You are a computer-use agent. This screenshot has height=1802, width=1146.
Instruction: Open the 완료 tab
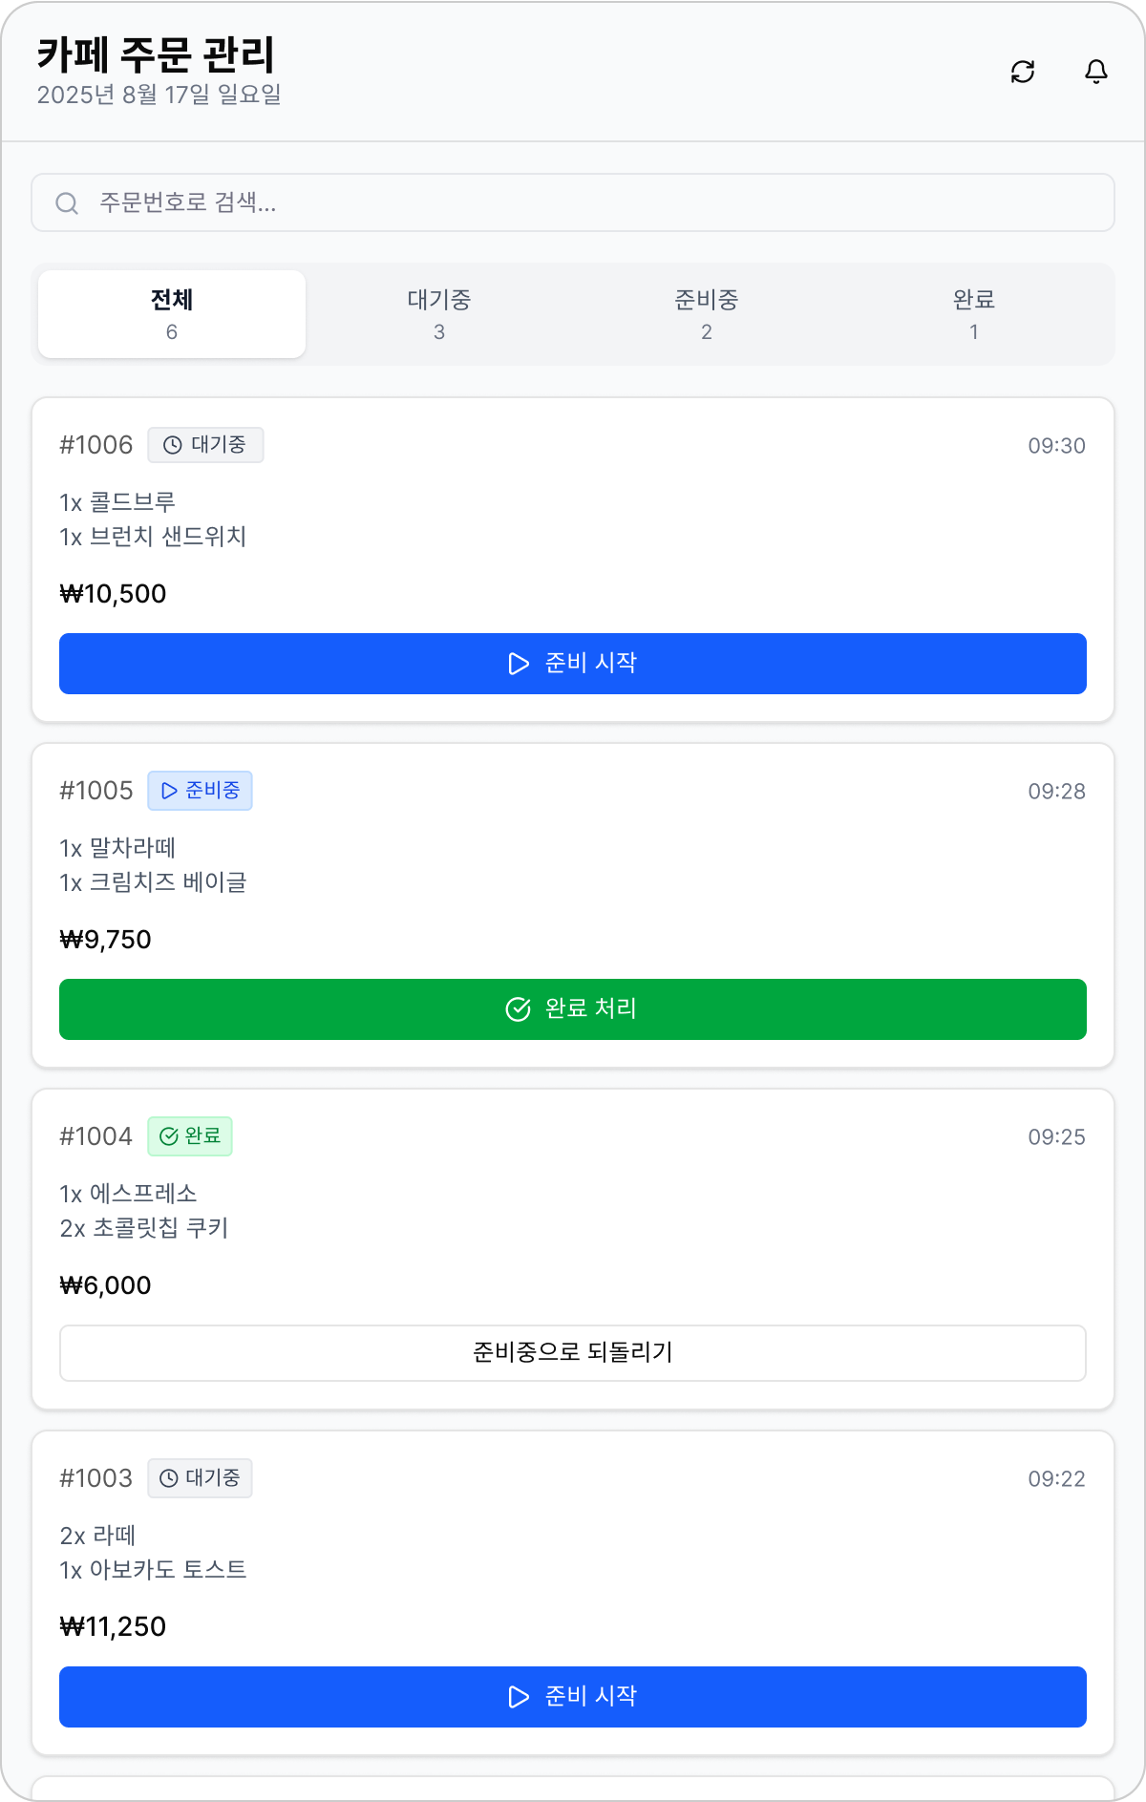pos(974,314)
